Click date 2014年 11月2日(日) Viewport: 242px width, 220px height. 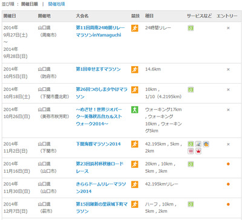pyautogui.click(x=15, y=147)
